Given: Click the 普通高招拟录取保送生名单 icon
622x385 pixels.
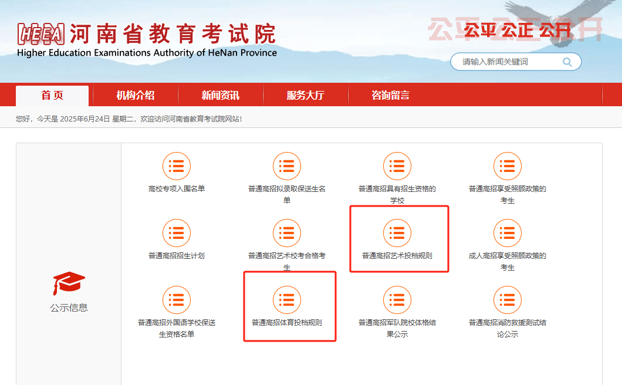Looking at the screenshot, I should [x=287, y=166].
